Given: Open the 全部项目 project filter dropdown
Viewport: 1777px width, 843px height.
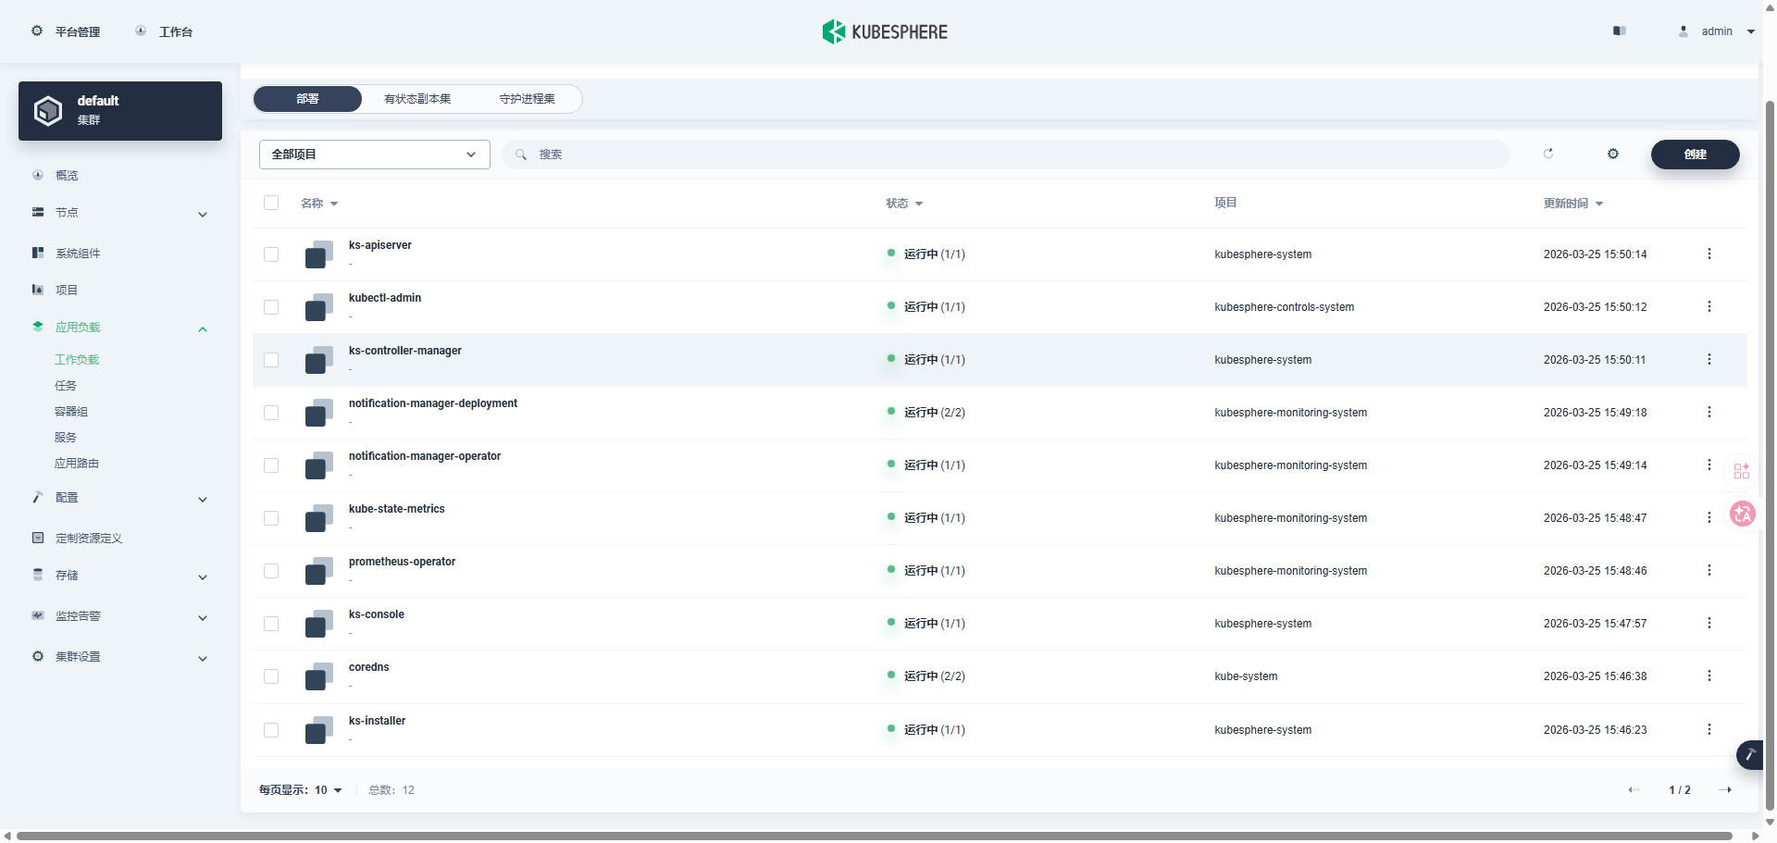Looking at the screenshot, I should pos(375,155).
